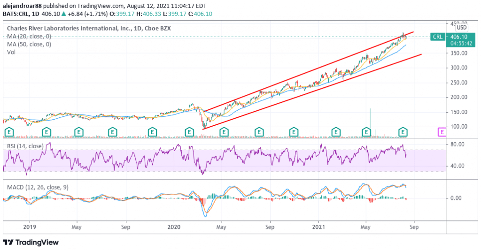Click the 350.00 price axis label

coord(458,53)
